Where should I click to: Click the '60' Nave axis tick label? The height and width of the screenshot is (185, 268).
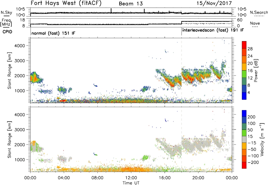pos(240,20)
